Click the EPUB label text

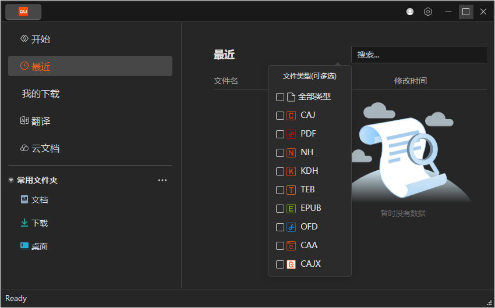click(310, 208)
